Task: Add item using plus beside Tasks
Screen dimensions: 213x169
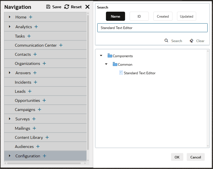Action: click(x=29, y=36)
